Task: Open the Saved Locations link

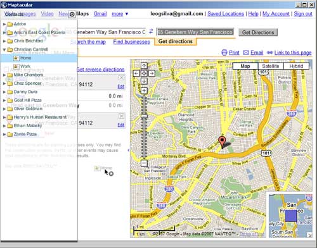Action: (226, 14)
